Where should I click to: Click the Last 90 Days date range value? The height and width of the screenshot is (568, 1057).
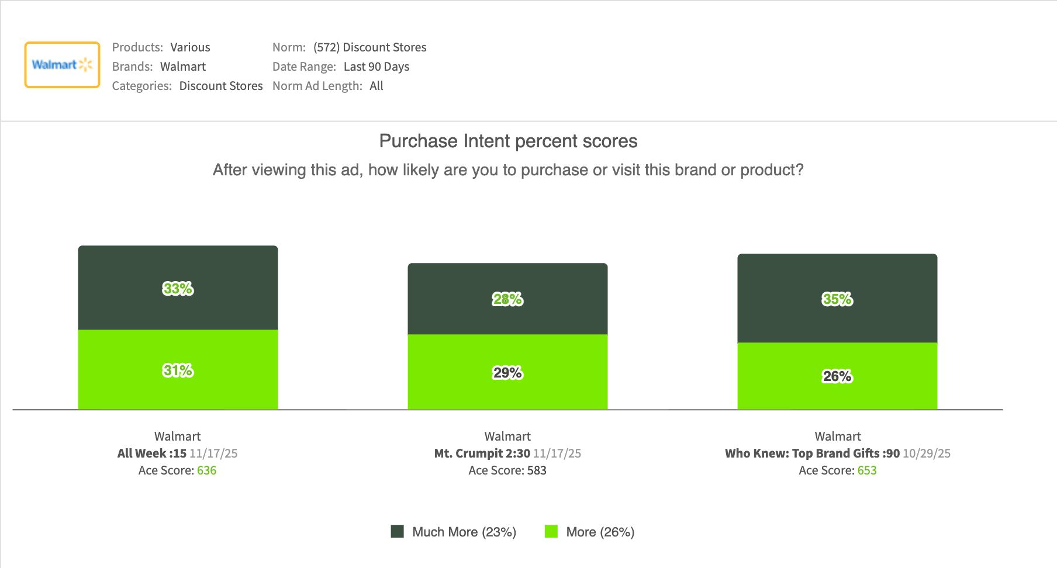click(376, 67)
